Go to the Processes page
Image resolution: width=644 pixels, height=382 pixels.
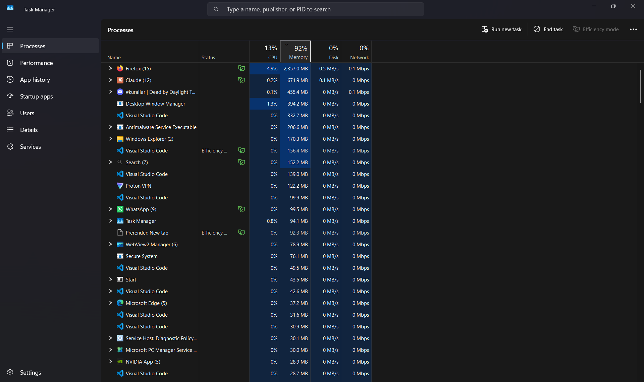50,46
